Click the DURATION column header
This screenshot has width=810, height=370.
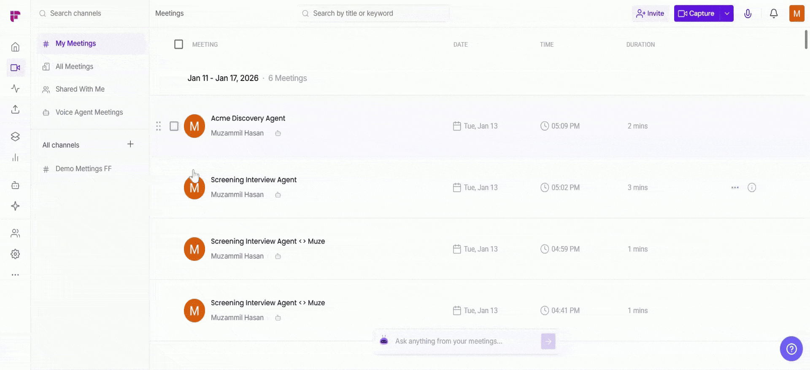[x=640, y=45]
